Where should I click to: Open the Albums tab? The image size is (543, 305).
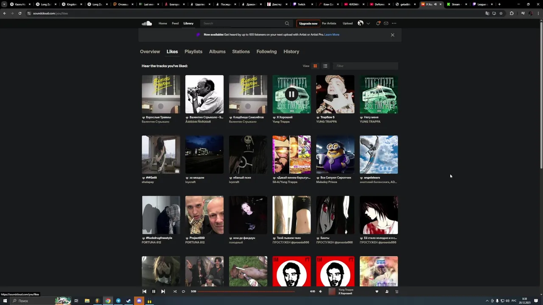(x=217, y=52)
